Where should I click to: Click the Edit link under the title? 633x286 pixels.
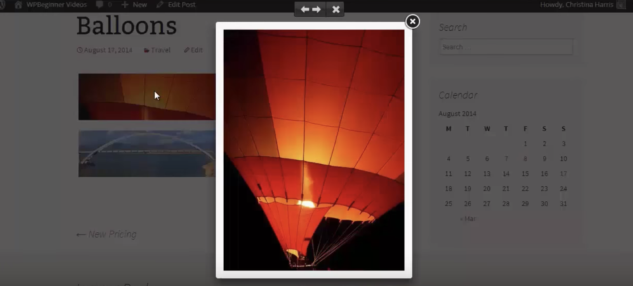(x=197, y=50)
